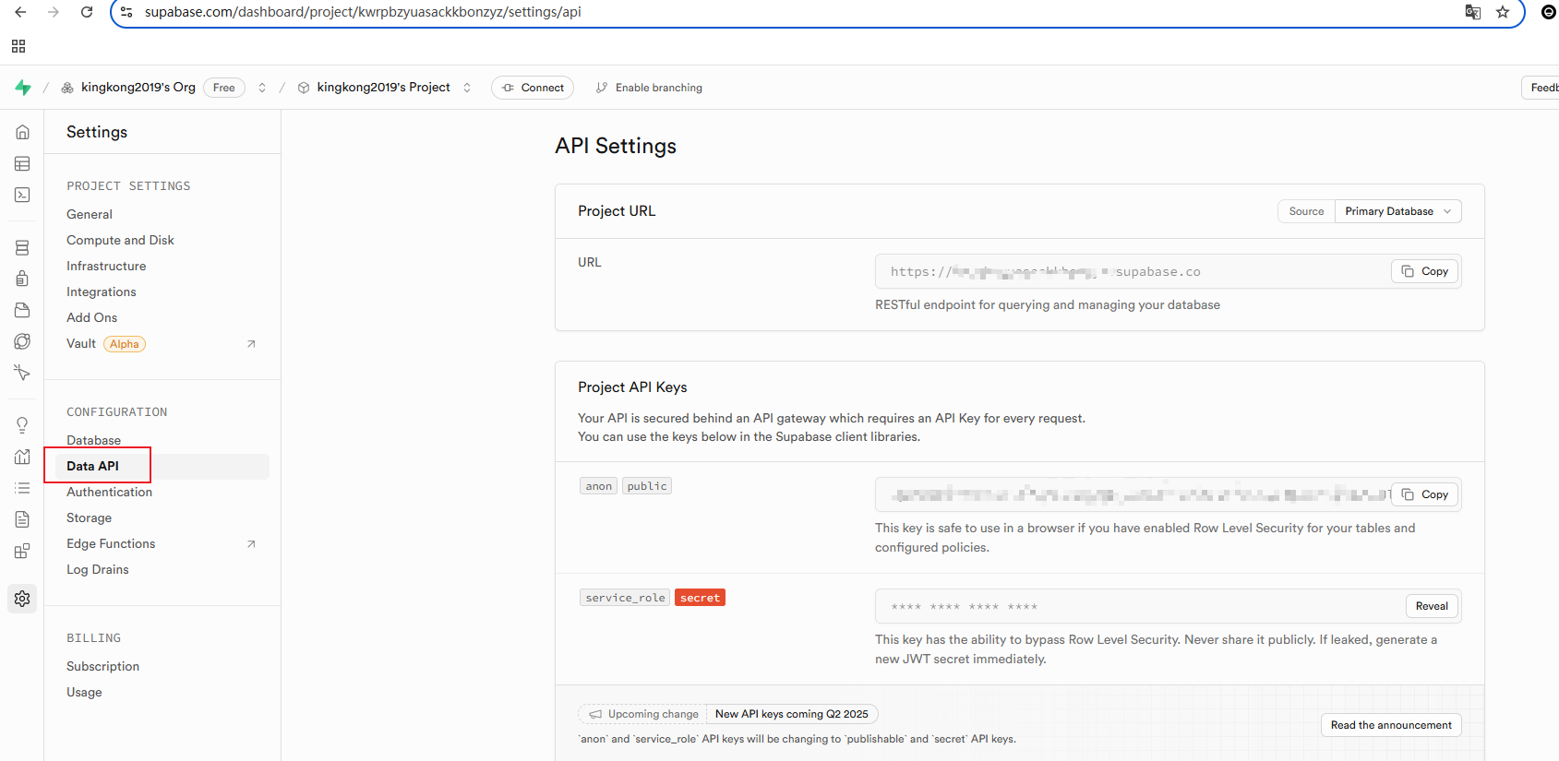Click the Free plan badge
This screenshot has width=1559, height=761.
(223, 88)
